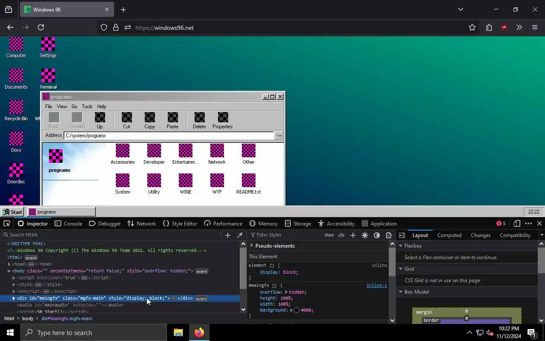Viewport: 545px width, 341px height.
Task: Click the Search HTML field
Action: 112,235
